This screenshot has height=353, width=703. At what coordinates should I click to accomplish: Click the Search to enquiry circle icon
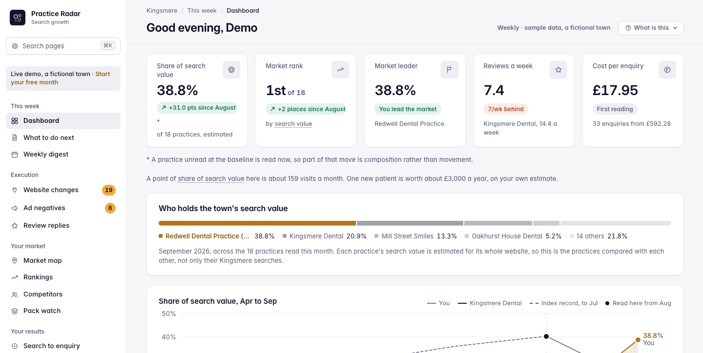[15, 346]
